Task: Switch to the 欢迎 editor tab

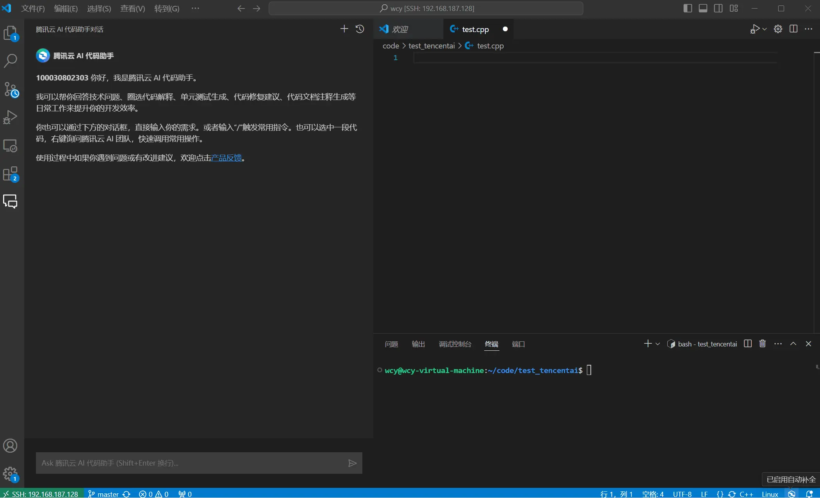Action: pos(408,29)
